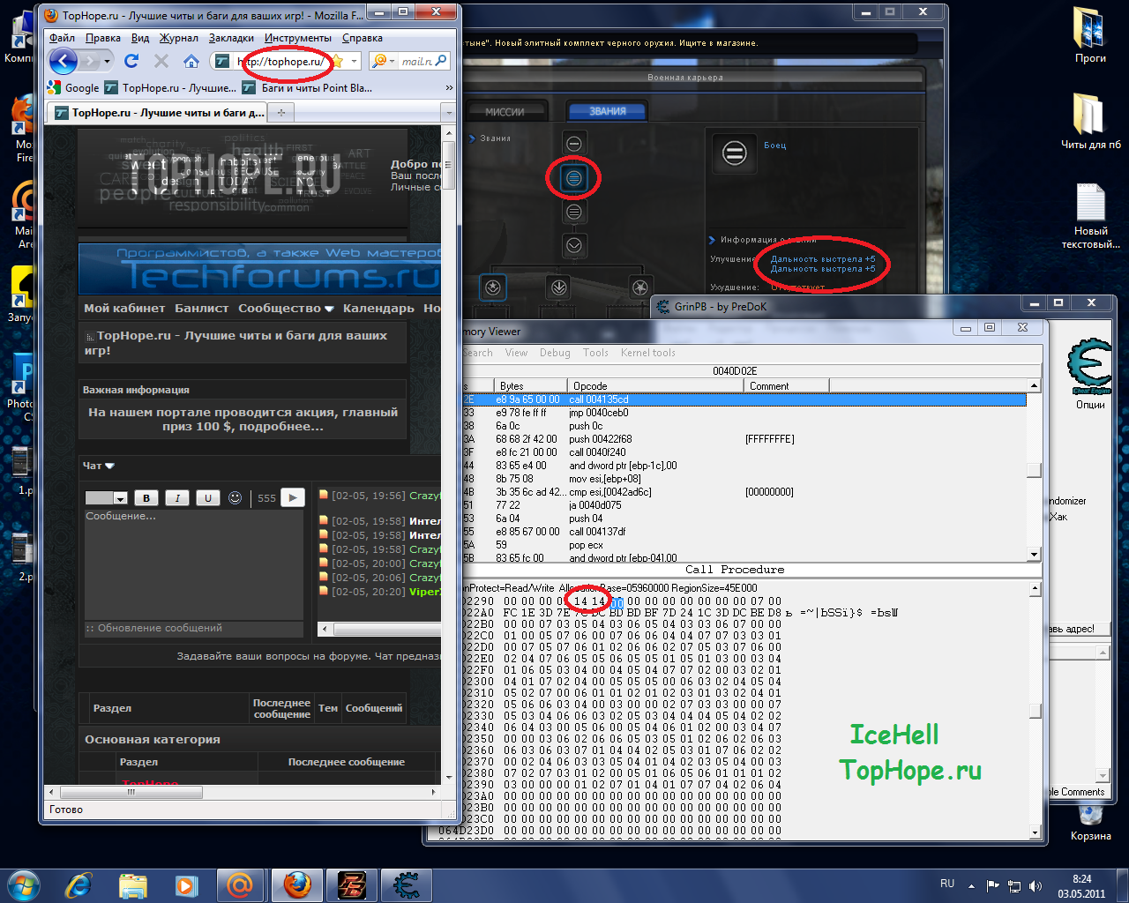Open Новый текстовый document on desktop

(x=1090, y=216)
